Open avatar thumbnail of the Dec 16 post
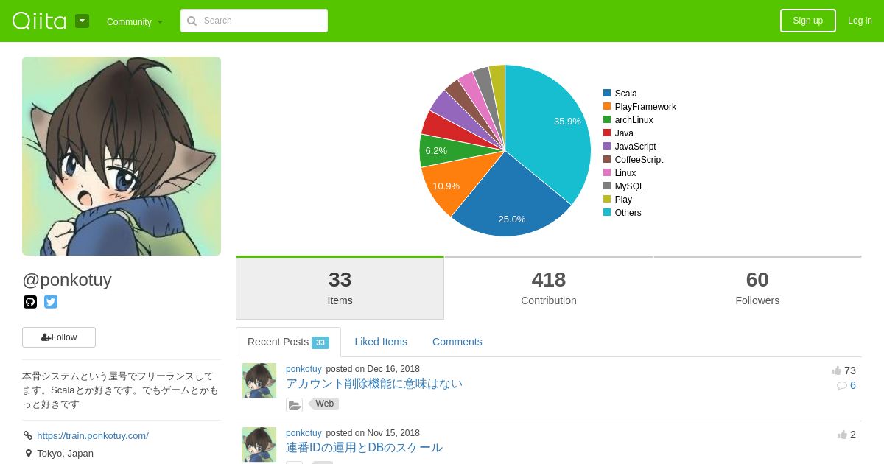The width and height of the screenshot is (884, 464). pyautogui.click(x=259, y=380)
